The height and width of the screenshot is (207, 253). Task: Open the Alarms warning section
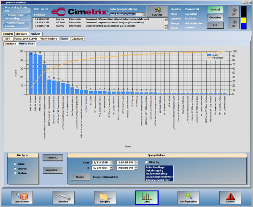[230, 197]
